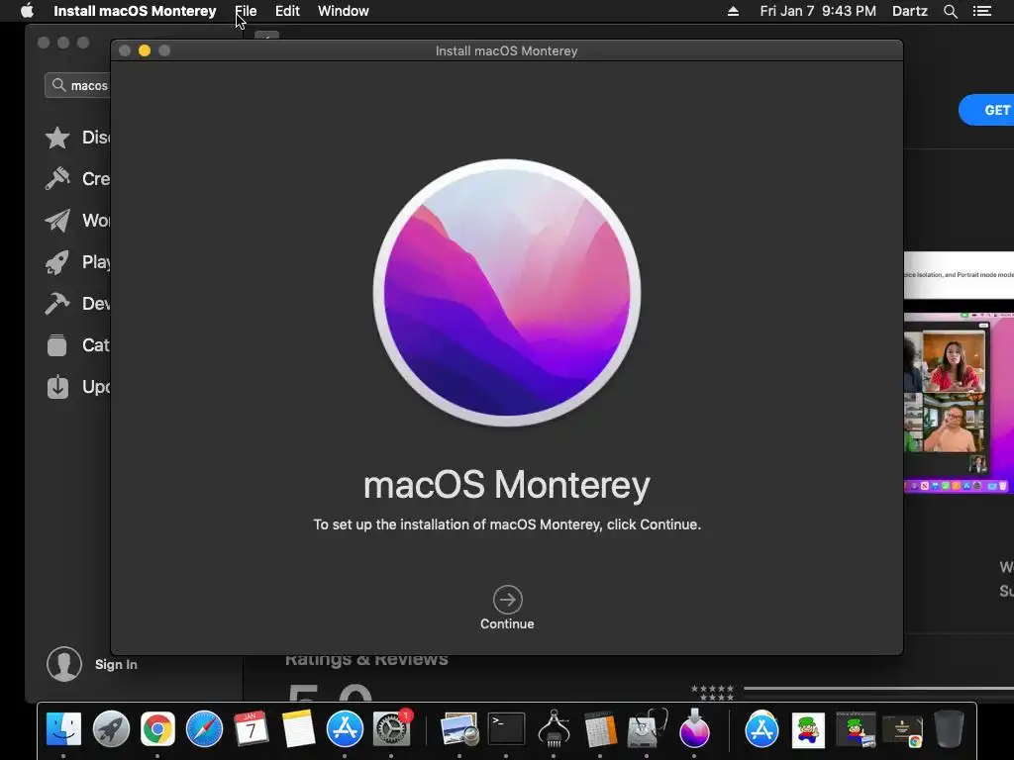
Task: Select Updates download icon in App Store sidebar
Action: click(57, 387)
